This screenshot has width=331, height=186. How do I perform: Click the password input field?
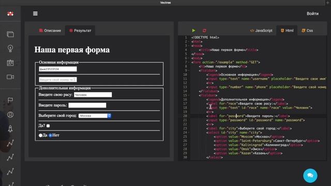87,105
